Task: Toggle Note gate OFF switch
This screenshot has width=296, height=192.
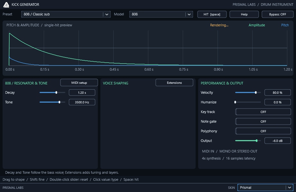Action: (263, 122)
